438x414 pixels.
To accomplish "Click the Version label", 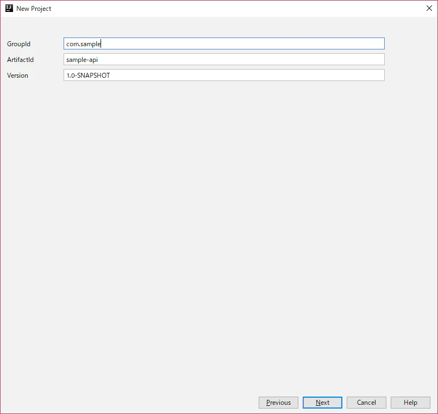I will (x=17, y=76).
